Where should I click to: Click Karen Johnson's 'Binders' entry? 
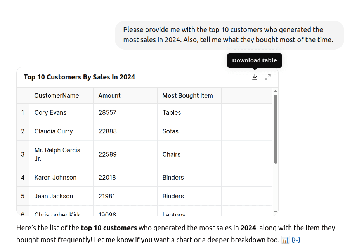click(173, 177)
